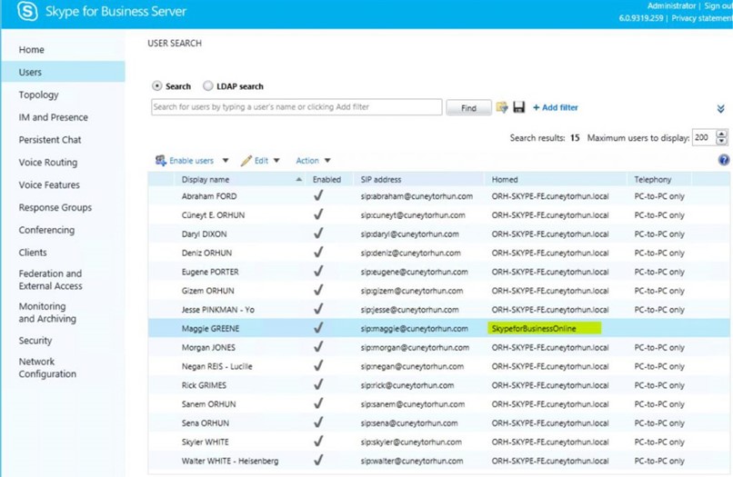This screenshot has height=477, width=733.
Task: Click the maximum users to display field
Action: pos(705,138)
